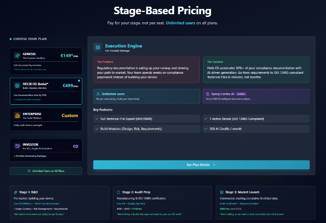Click the Stage 1 R&D sparkle icon
Viewport: 326px width, 223px height.
(16, 192)
